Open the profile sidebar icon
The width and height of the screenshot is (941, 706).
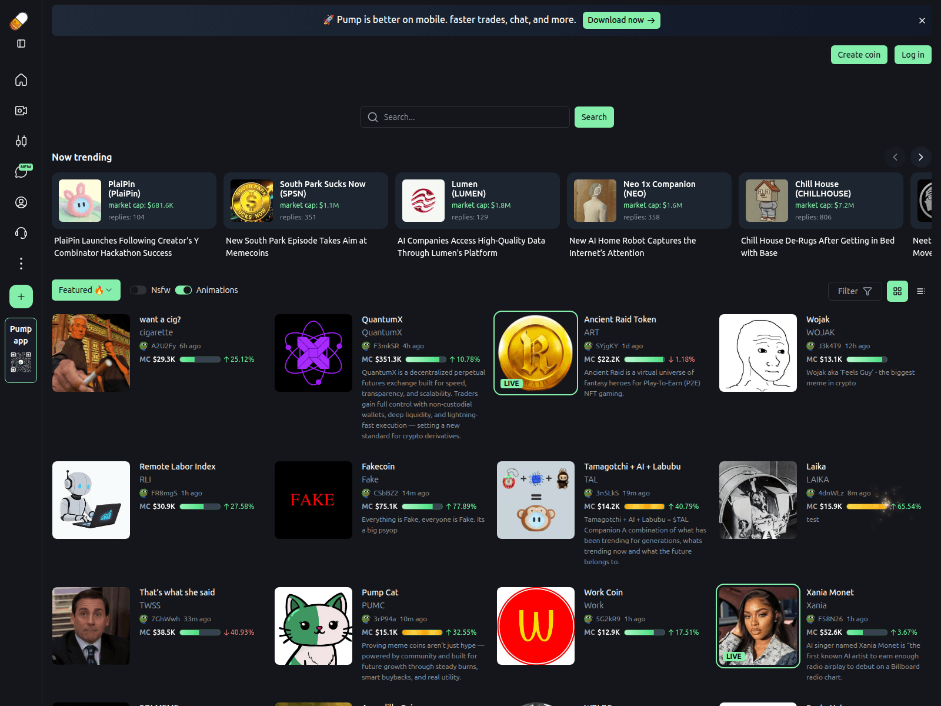21,202
